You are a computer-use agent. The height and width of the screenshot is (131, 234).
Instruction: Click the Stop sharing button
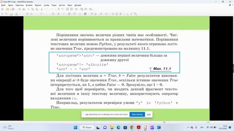(137, 114)
